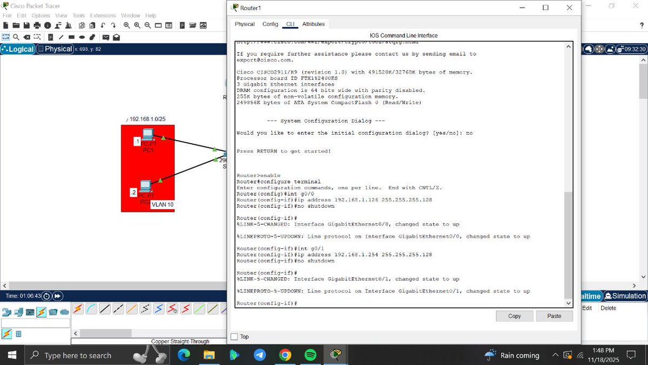
Task: Click the Print icon in the toolbar
Action: coord(37,25)
